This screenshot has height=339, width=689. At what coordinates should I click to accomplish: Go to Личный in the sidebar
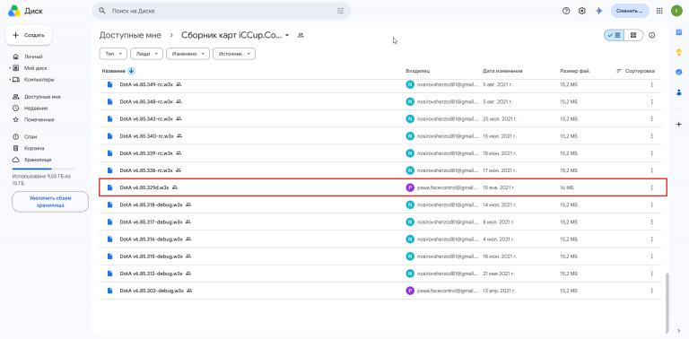tap(33, 56)
